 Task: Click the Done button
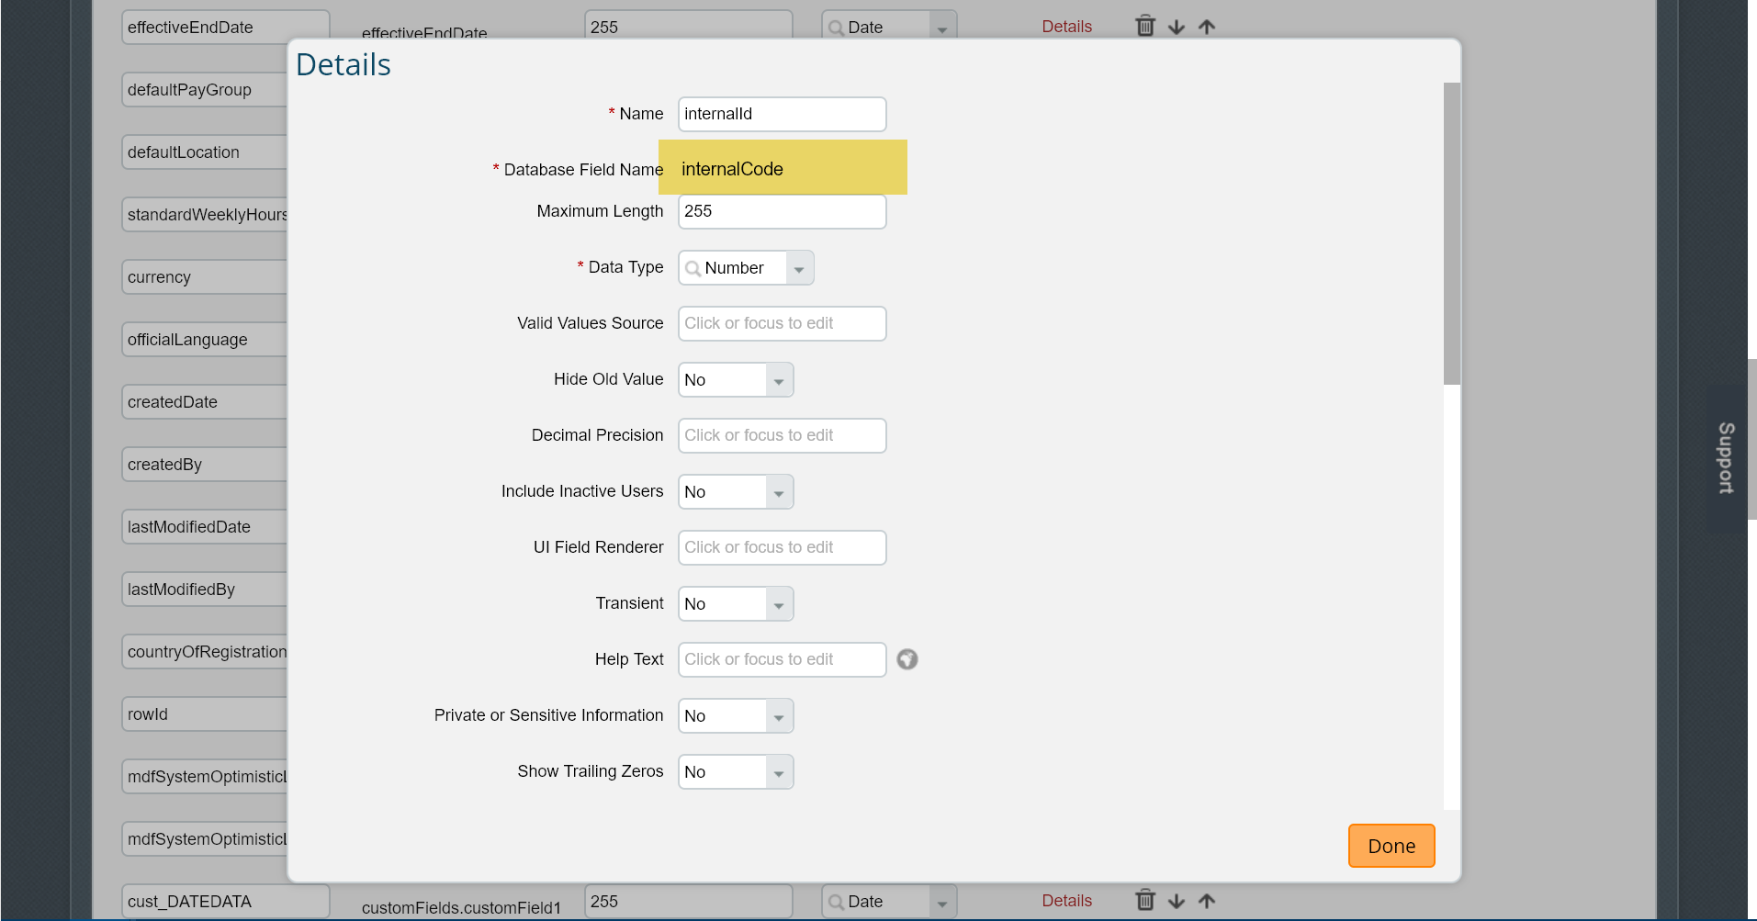tap(1391, 846)
